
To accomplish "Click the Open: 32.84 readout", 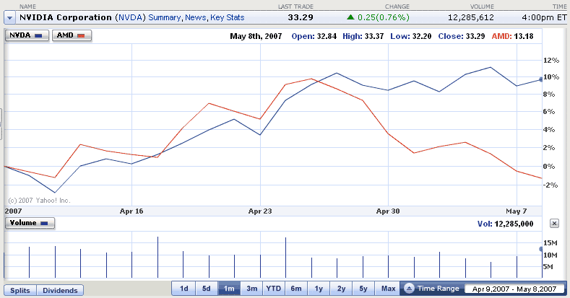I will tap(314, 36).
